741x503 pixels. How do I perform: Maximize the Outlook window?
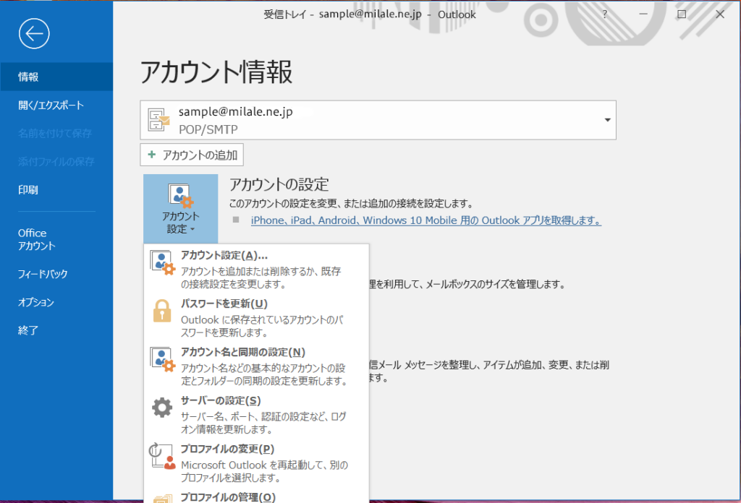coord(682,14)
